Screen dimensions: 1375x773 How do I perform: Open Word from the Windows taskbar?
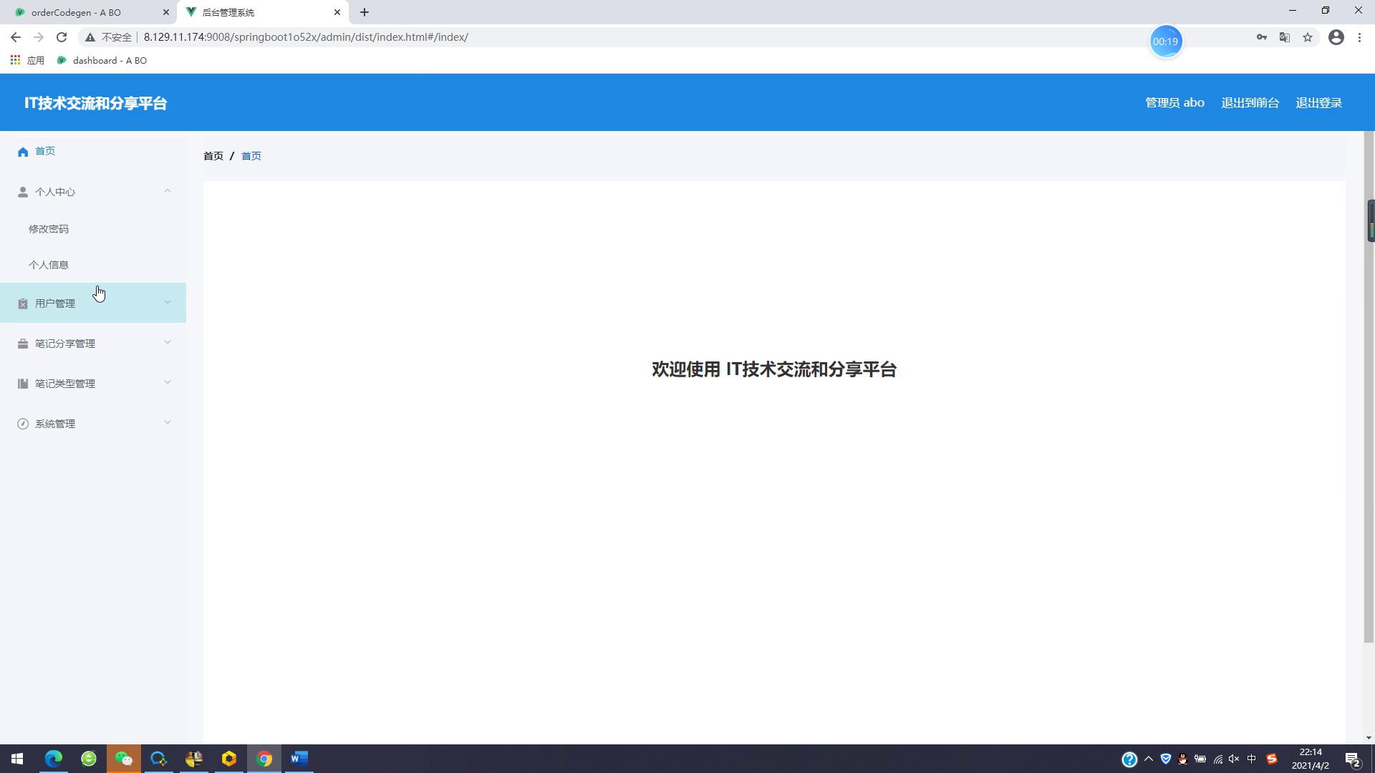click(x=299, y=758)
